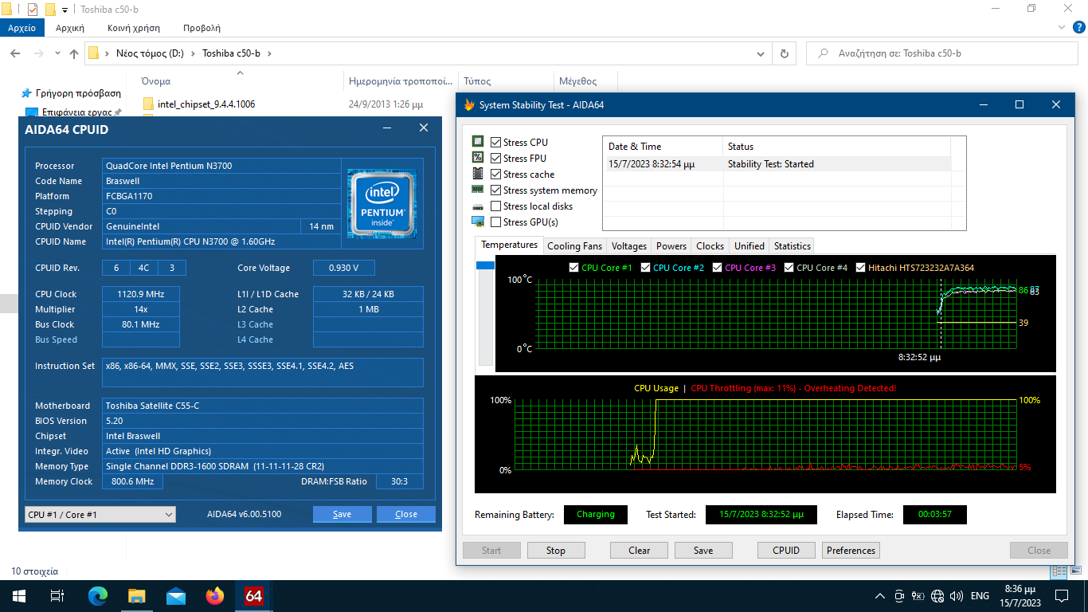Open the Αρχείο ribbon tab
The width and height of the screenshot is (1088, 612).
22,28
